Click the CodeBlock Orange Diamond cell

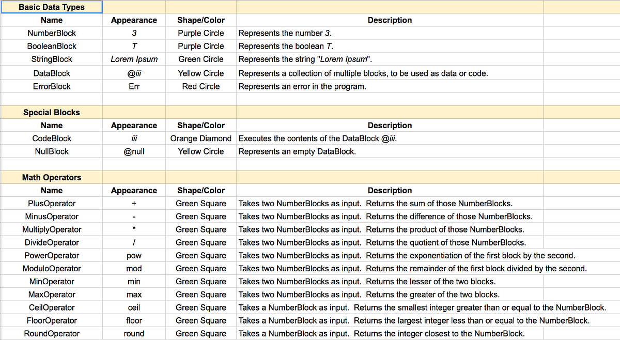pos(200,138)
